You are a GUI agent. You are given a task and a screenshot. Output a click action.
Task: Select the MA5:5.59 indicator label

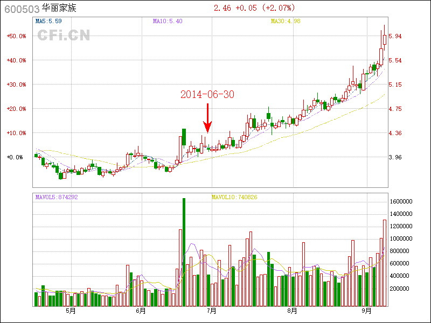pos(48,22)
